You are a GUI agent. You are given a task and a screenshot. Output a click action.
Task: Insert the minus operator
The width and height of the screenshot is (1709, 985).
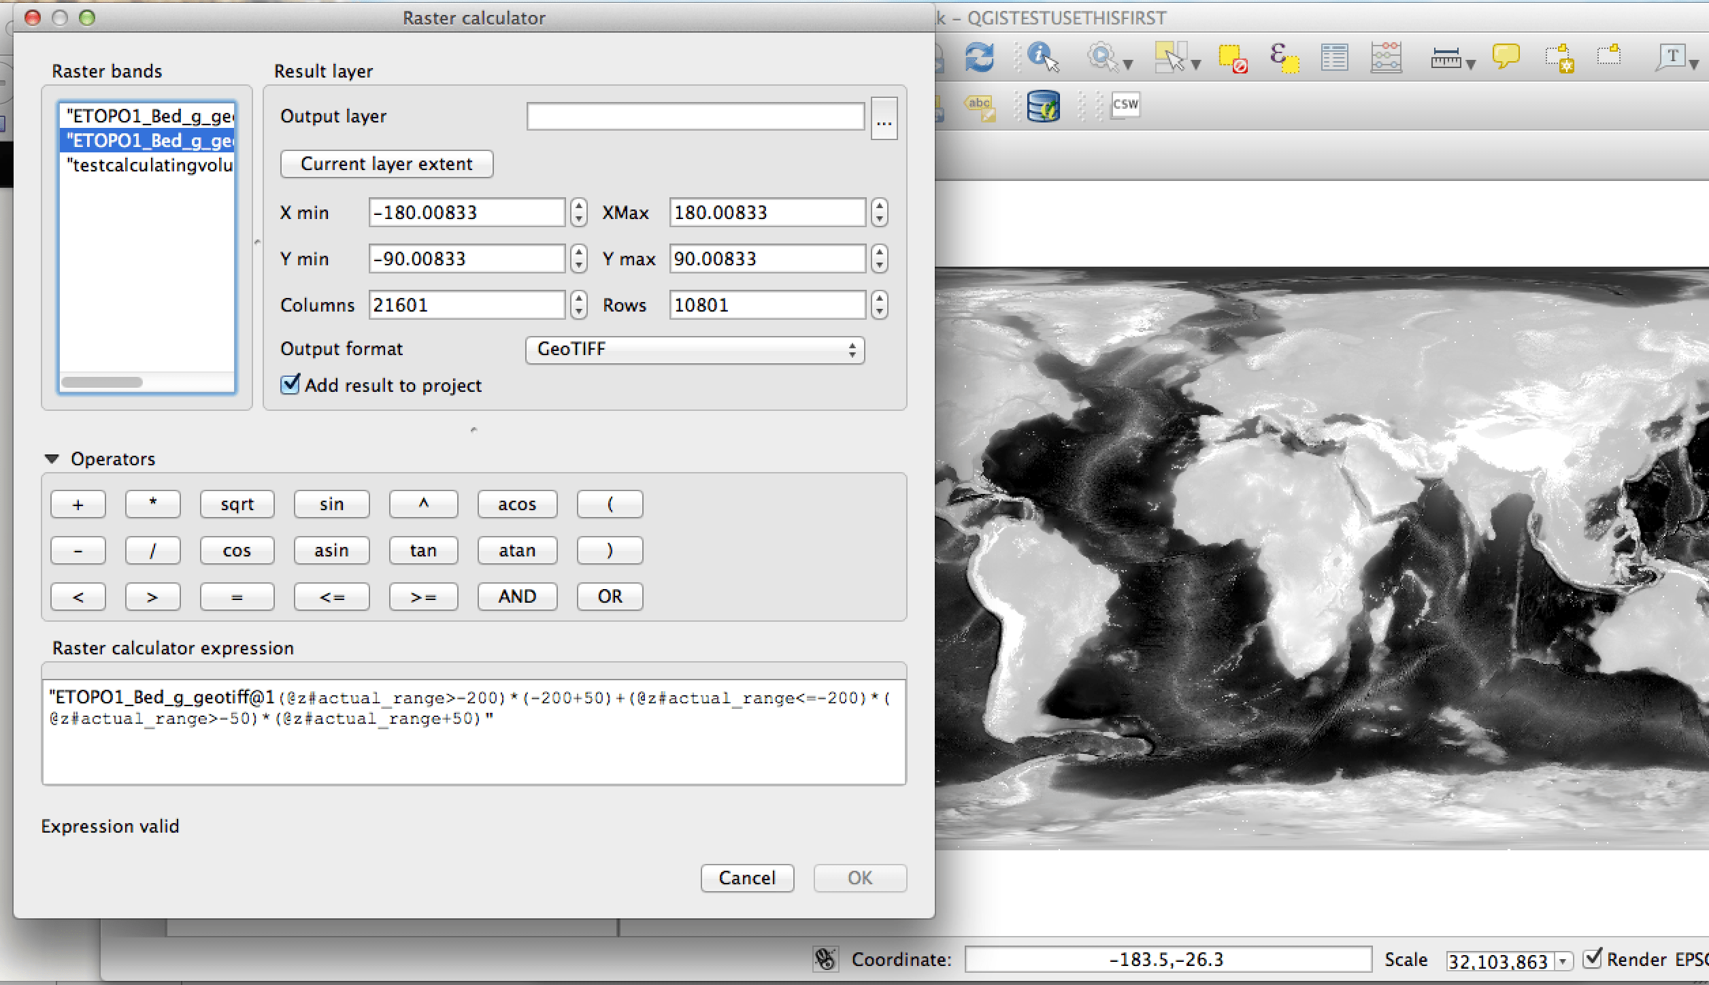click(x=78, y=550)
